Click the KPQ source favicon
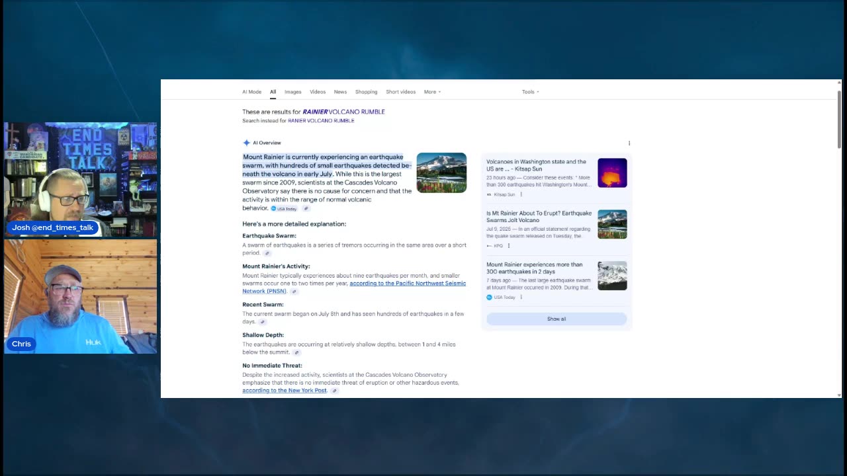Viewport: 847px width, 476px height. tap(489, 246)
